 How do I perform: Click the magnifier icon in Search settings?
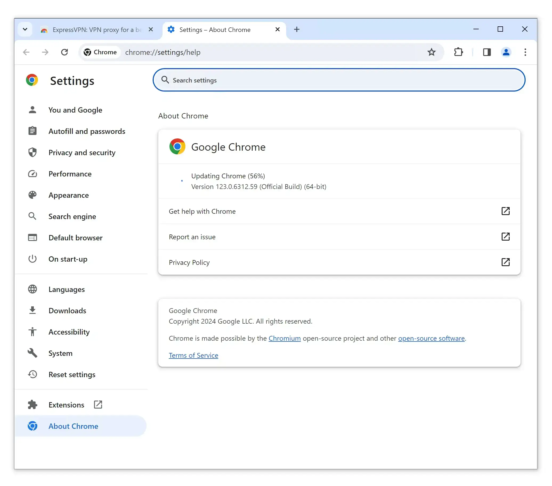pos(165,80)
